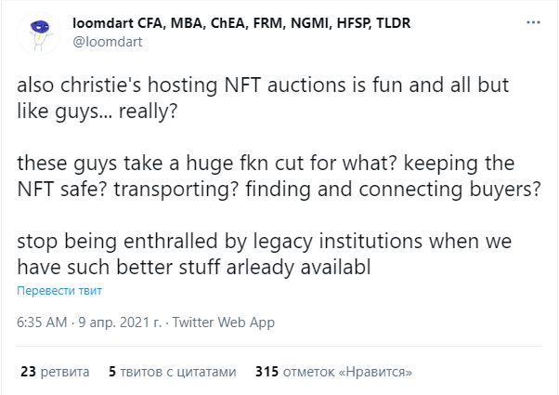
Task: Select the 9 апр. 2021 г. date
Action: tap(120, 323)
